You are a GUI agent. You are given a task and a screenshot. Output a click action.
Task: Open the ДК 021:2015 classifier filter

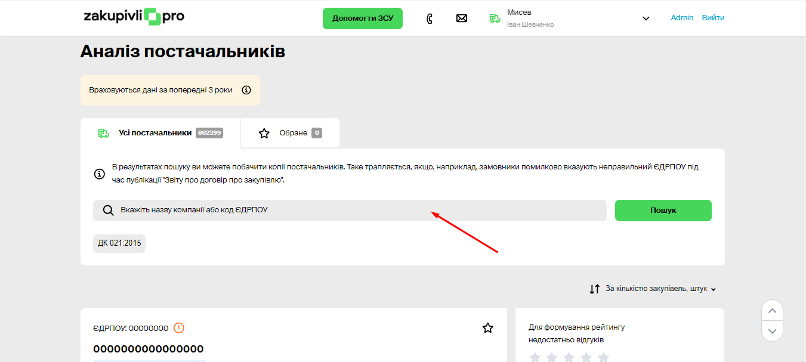click(x=119, y=243)
